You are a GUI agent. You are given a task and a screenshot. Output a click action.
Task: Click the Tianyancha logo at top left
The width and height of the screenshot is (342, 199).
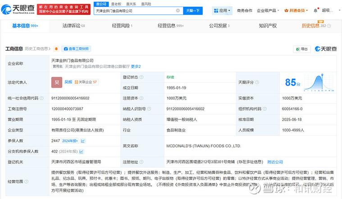click(x=18, y=9)
